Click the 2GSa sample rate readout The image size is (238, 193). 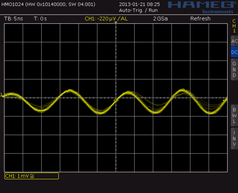(x=161, y=19)
